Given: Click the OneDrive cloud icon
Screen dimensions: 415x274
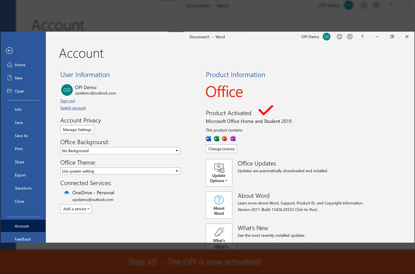Looking at the screenshot, I should coord(67,193).
